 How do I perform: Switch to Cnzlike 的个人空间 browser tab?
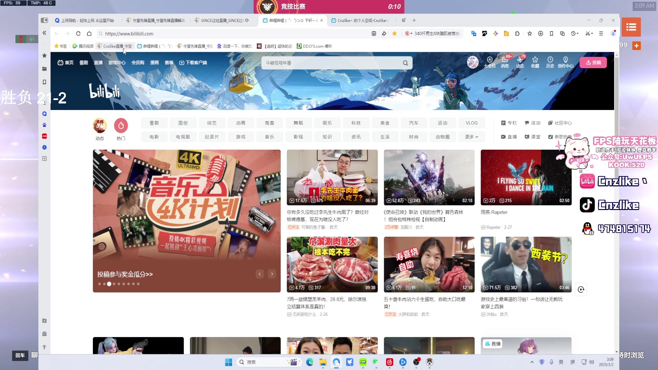[361, 20]
